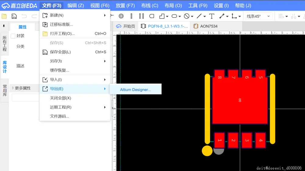Select the ellipse shape tool

pyautogui.click(x=174, y=16)
